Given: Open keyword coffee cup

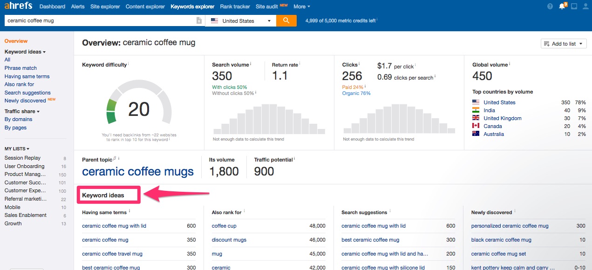Looking at the screenshot, I should (224, 226).
